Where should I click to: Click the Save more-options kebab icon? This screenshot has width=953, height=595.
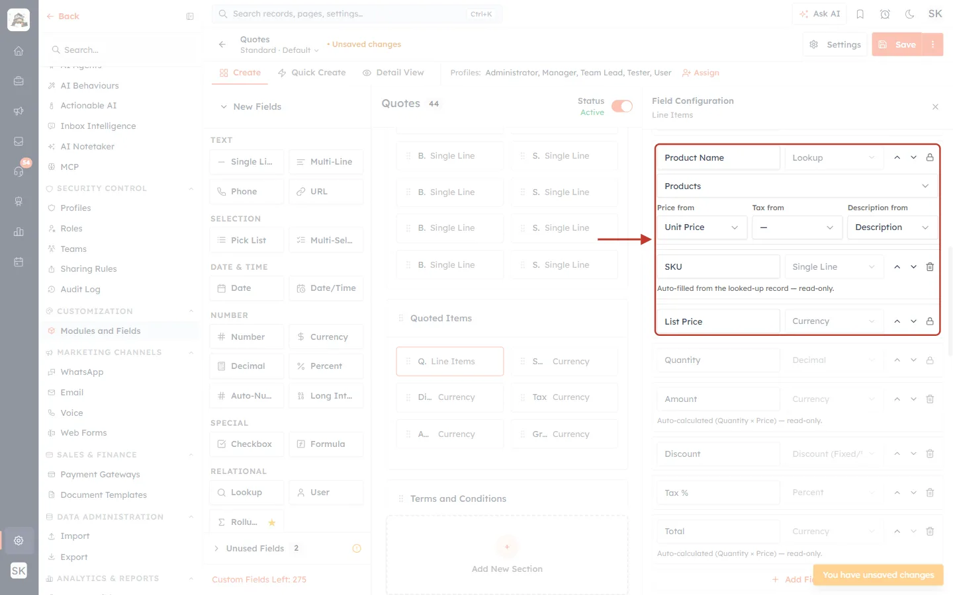[x=933, y=44]
